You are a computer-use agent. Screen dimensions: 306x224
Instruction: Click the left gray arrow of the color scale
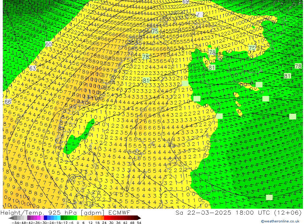coord(11,218)
